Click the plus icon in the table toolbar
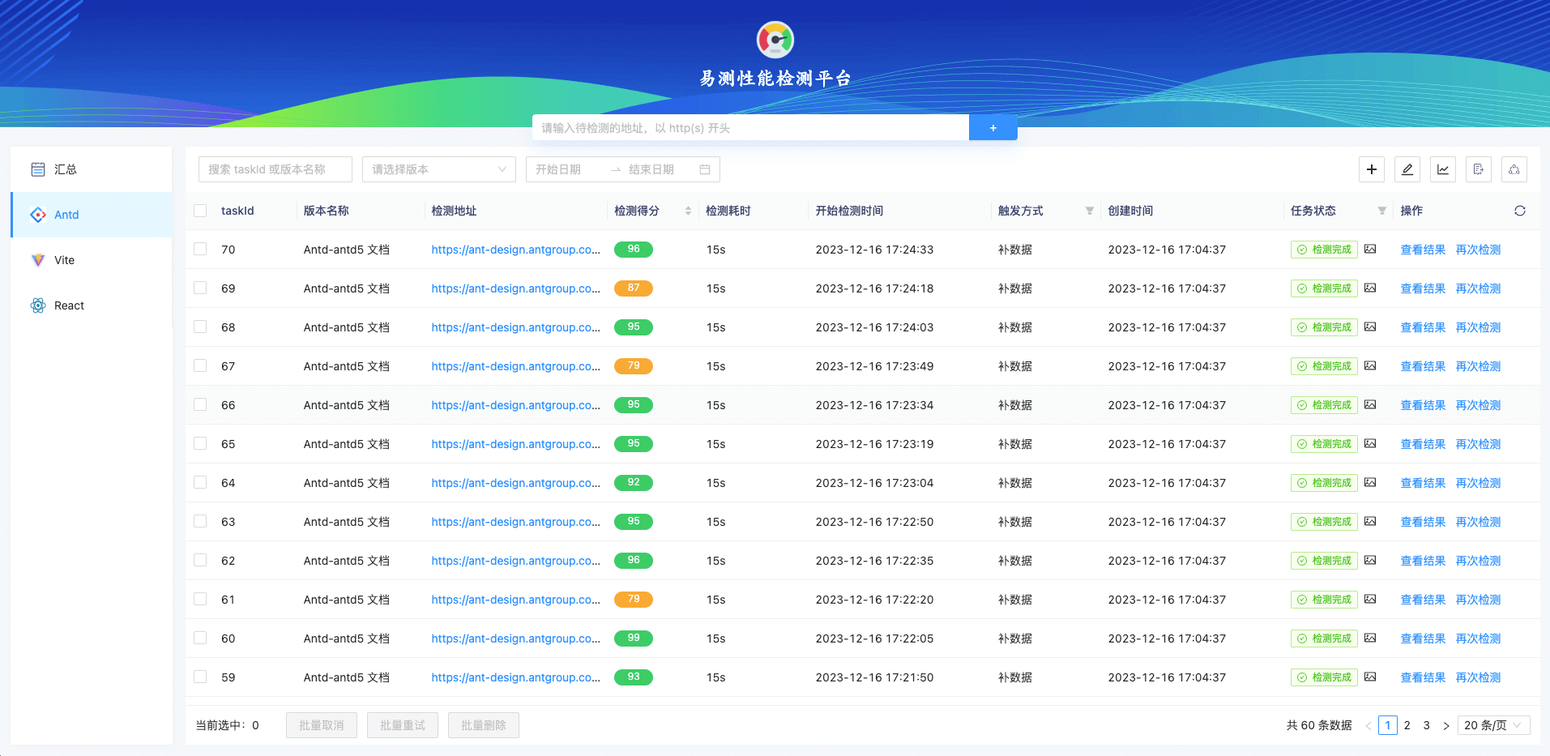This screenshot has height=756, width=1550. coord(1372,169)
